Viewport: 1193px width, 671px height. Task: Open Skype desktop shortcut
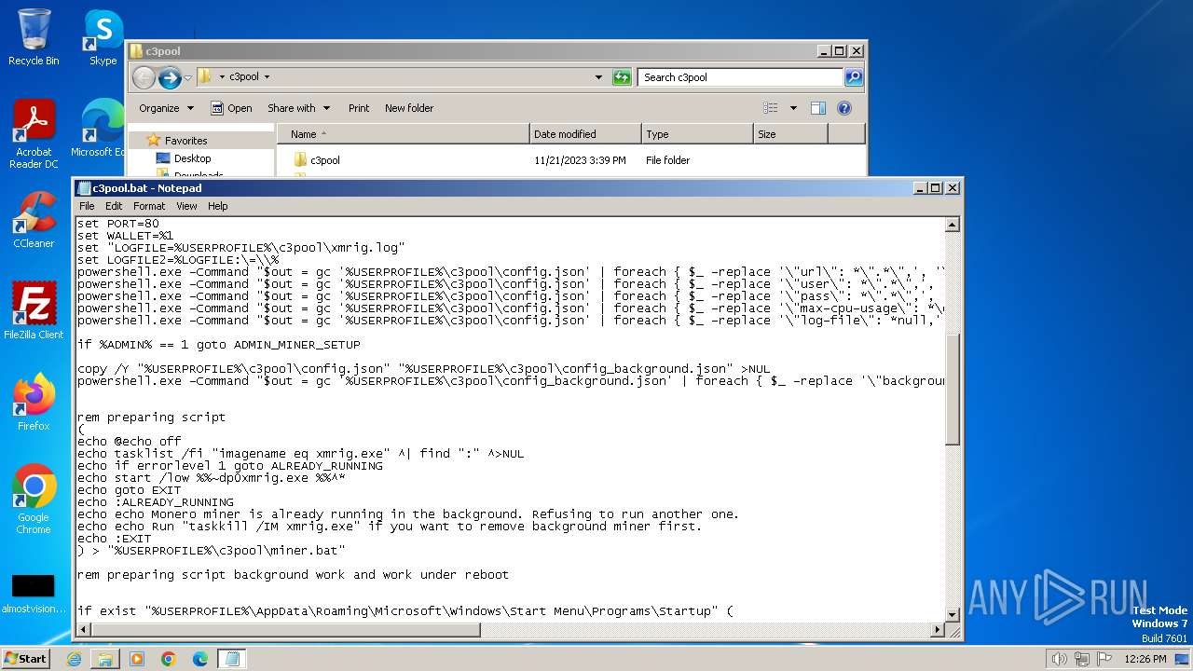(103, 37)
